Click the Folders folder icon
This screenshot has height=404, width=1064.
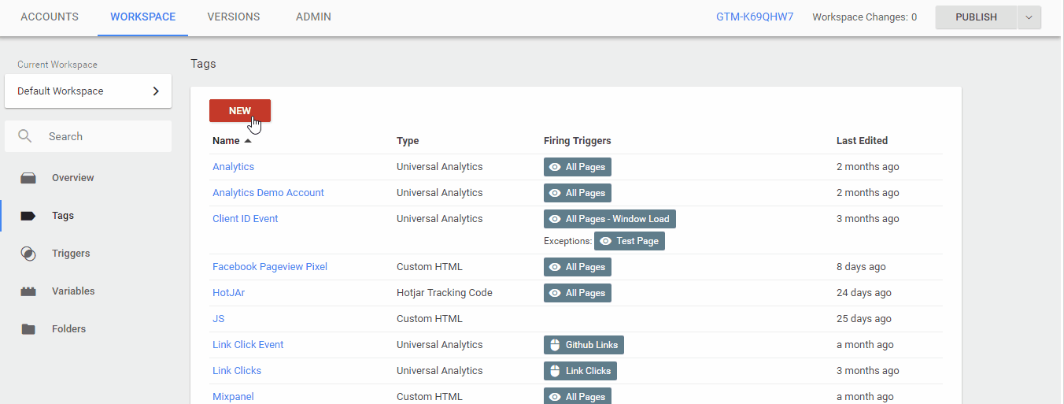point(28,329)
